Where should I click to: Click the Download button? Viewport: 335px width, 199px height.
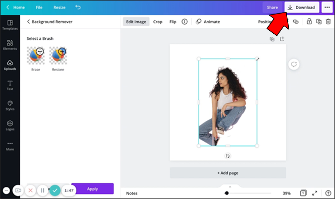click(x=302, y=7)
